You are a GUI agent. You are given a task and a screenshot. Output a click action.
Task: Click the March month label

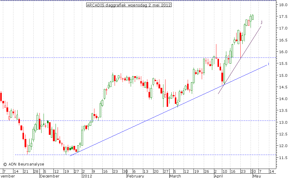[175, 176]
